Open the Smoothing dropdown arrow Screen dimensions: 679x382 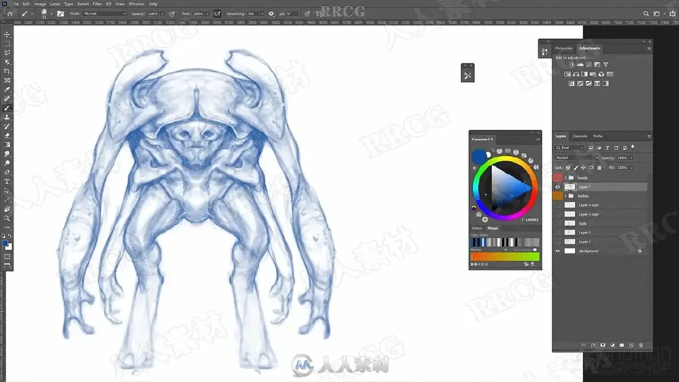262,13
